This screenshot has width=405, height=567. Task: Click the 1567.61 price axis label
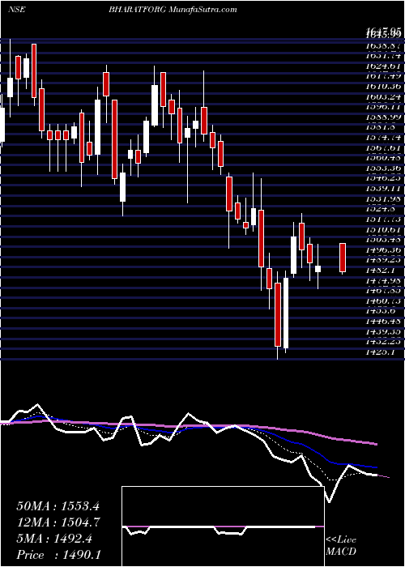(x=383, y=148)
